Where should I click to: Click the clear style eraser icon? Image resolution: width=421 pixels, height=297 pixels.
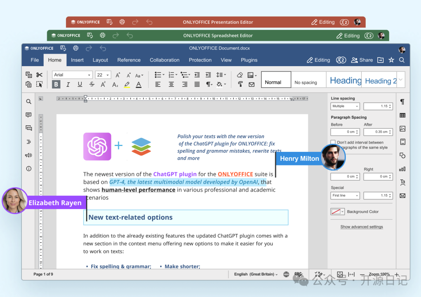click(240, 75)
